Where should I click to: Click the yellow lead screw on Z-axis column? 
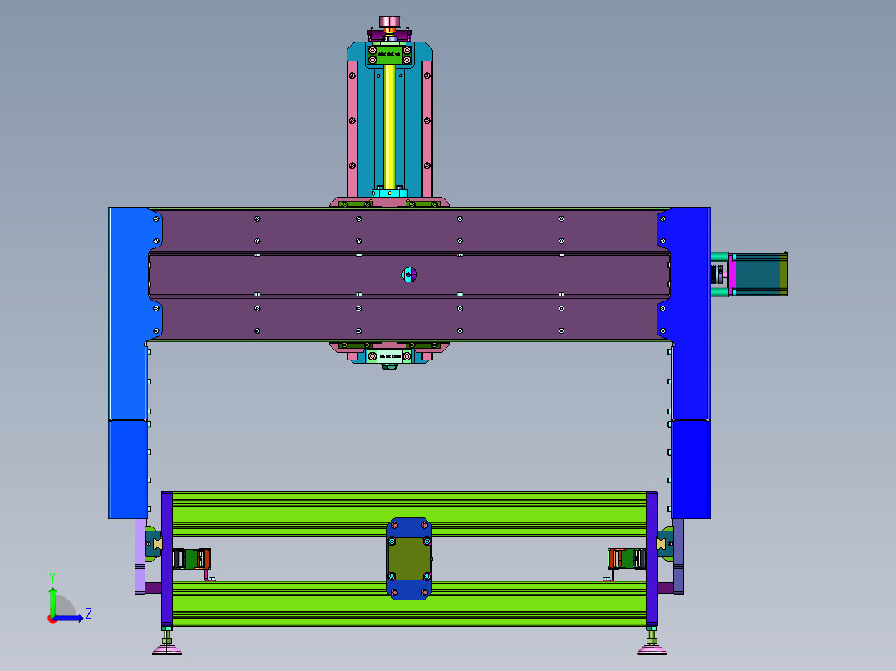pos(389,126)
